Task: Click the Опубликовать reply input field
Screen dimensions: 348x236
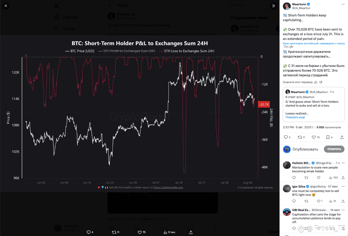Action: coord(305,149)
